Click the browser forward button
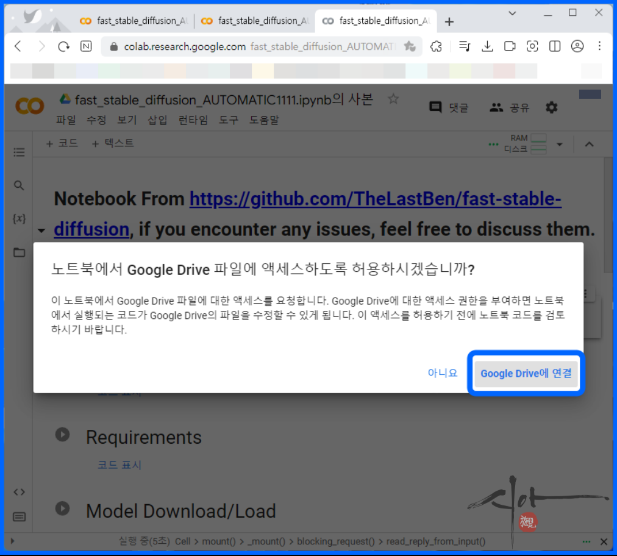This screenshot has height=556, width=617. click(41, 46)
